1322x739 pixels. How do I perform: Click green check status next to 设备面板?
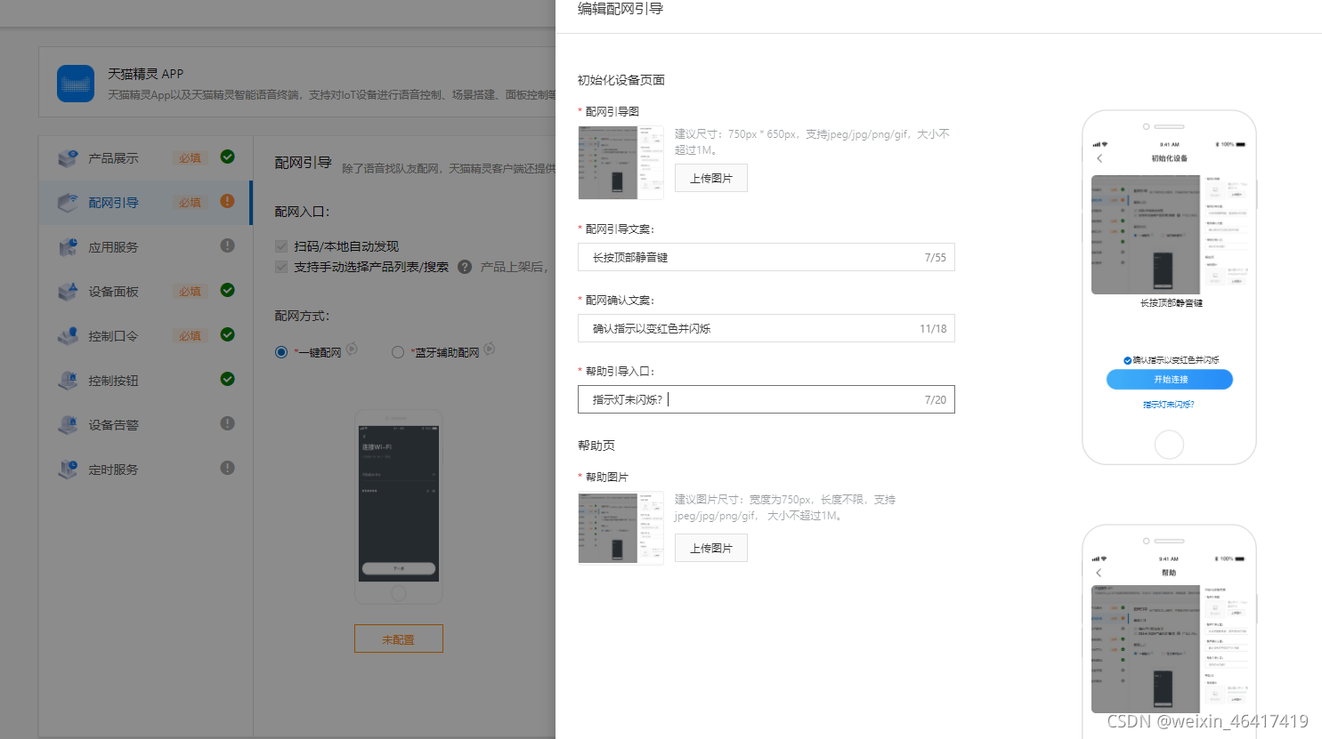[x=228, y=290]
